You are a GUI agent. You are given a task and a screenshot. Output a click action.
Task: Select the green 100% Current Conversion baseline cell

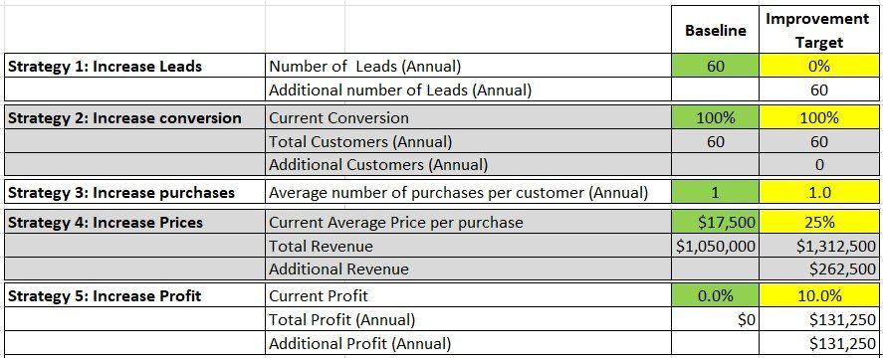(x=715, y=117)
